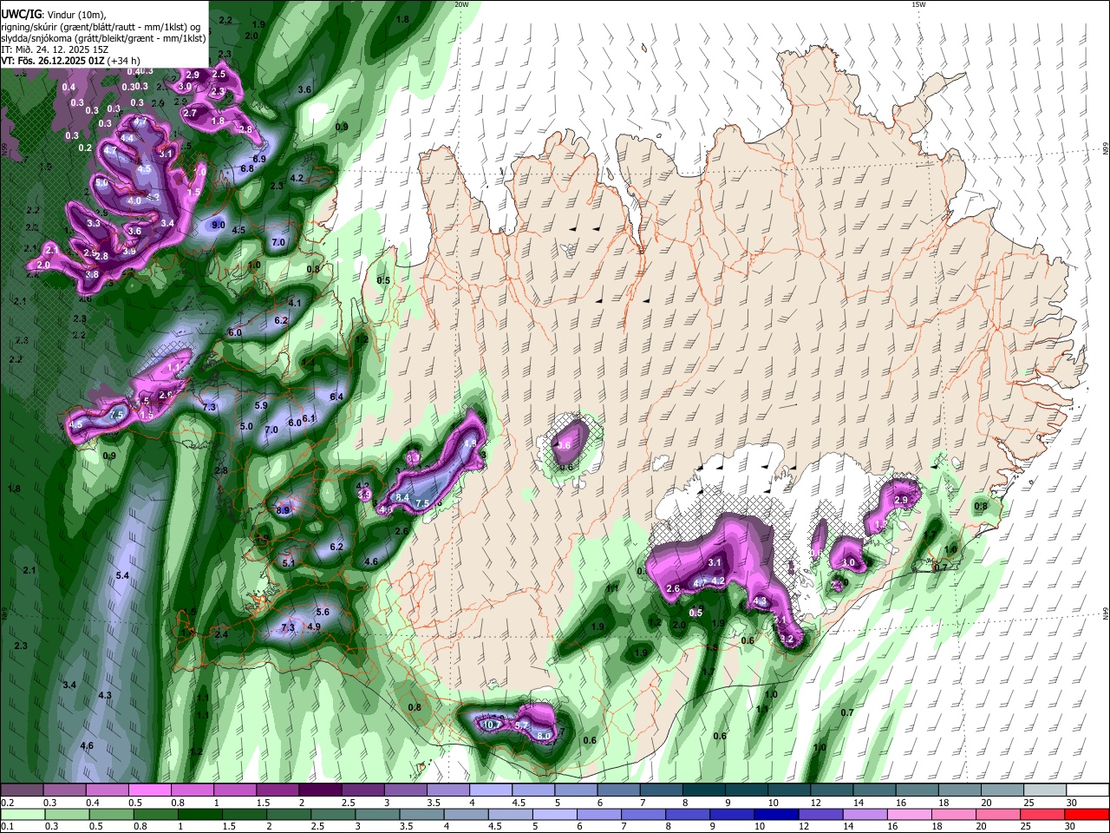Click the '5.4' value over the sea
Viewport: 1110px width, 833px height.
122,576
